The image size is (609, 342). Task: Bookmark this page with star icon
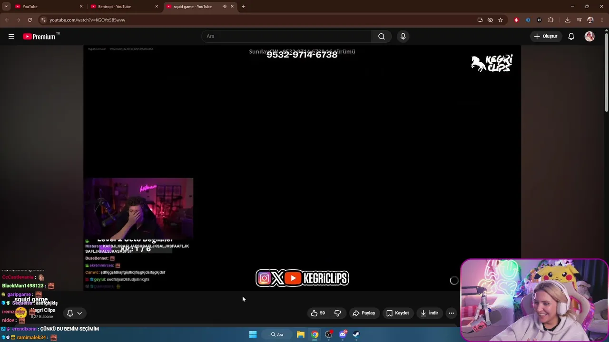[x=501, y=20]
